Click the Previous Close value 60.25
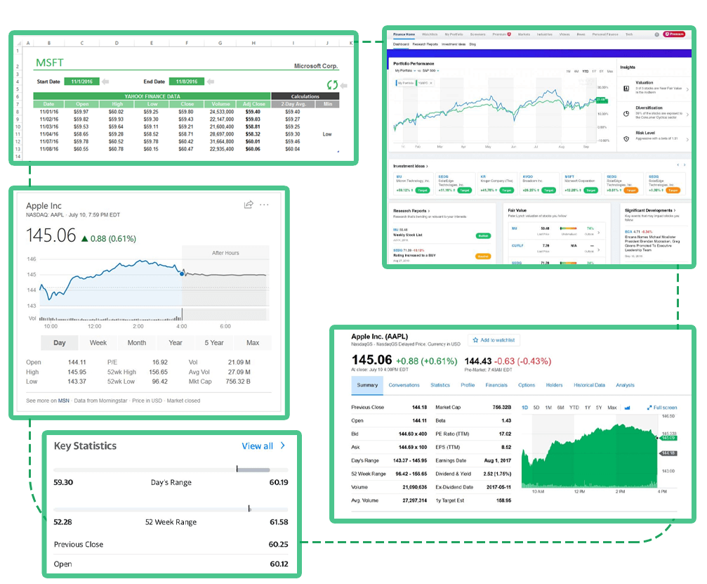707x584 pixels. (278, 544)
